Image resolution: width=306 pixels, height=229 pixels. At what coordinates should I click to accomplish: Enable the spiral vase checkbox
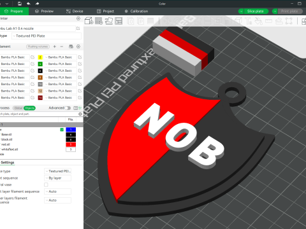46,184
